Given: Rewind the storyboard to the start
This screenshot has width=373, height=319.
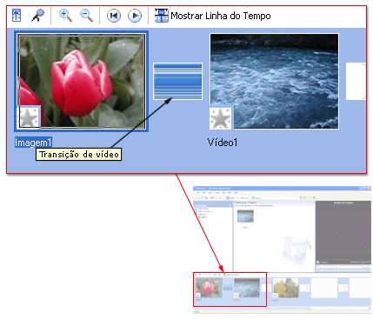Looking at the screenshot, I should 114,16.
